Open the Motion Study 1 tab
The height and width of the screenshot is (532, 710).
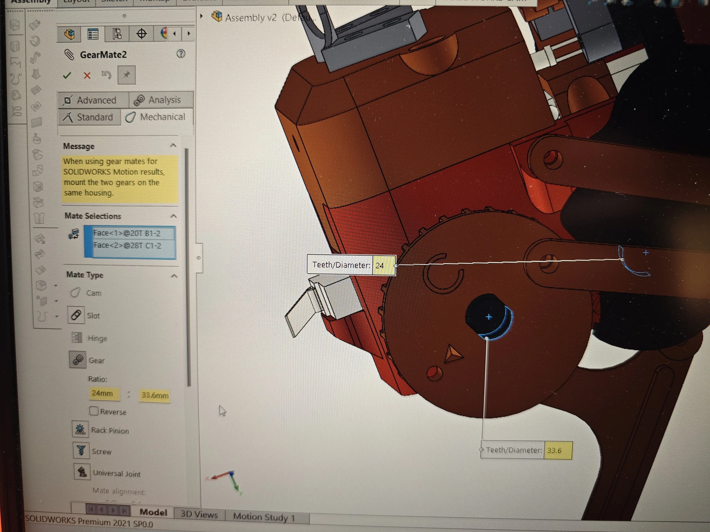pos(264,517)
